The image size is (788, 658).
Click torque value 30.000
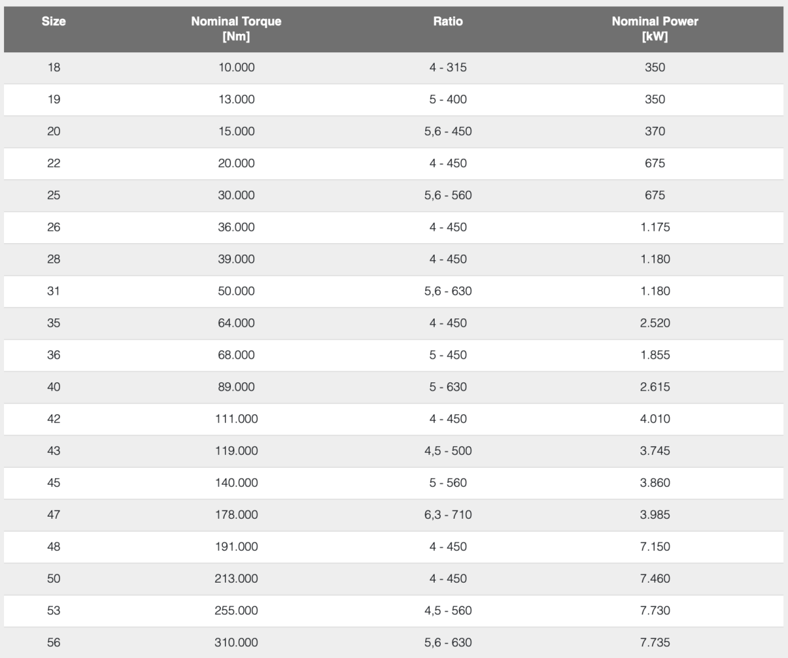[236, 196]
